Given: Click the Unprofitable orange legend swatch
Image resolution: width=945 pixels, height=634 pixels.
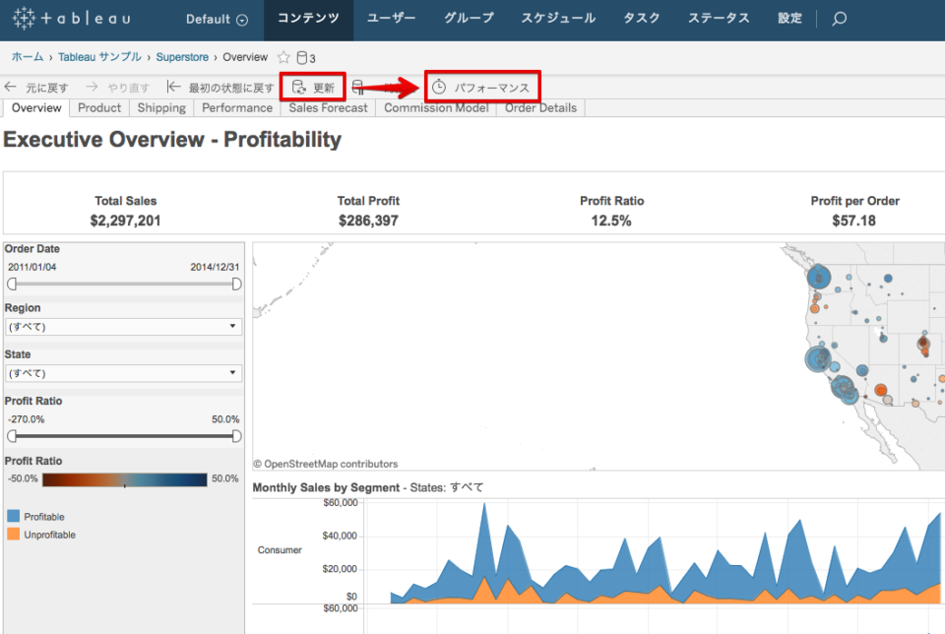Looking at the screenshot, I should [12, 535].
